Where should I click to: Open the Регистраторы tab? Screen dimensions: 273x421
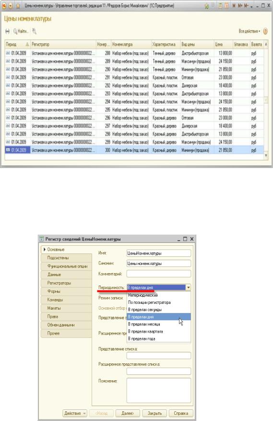click(66, 283)
